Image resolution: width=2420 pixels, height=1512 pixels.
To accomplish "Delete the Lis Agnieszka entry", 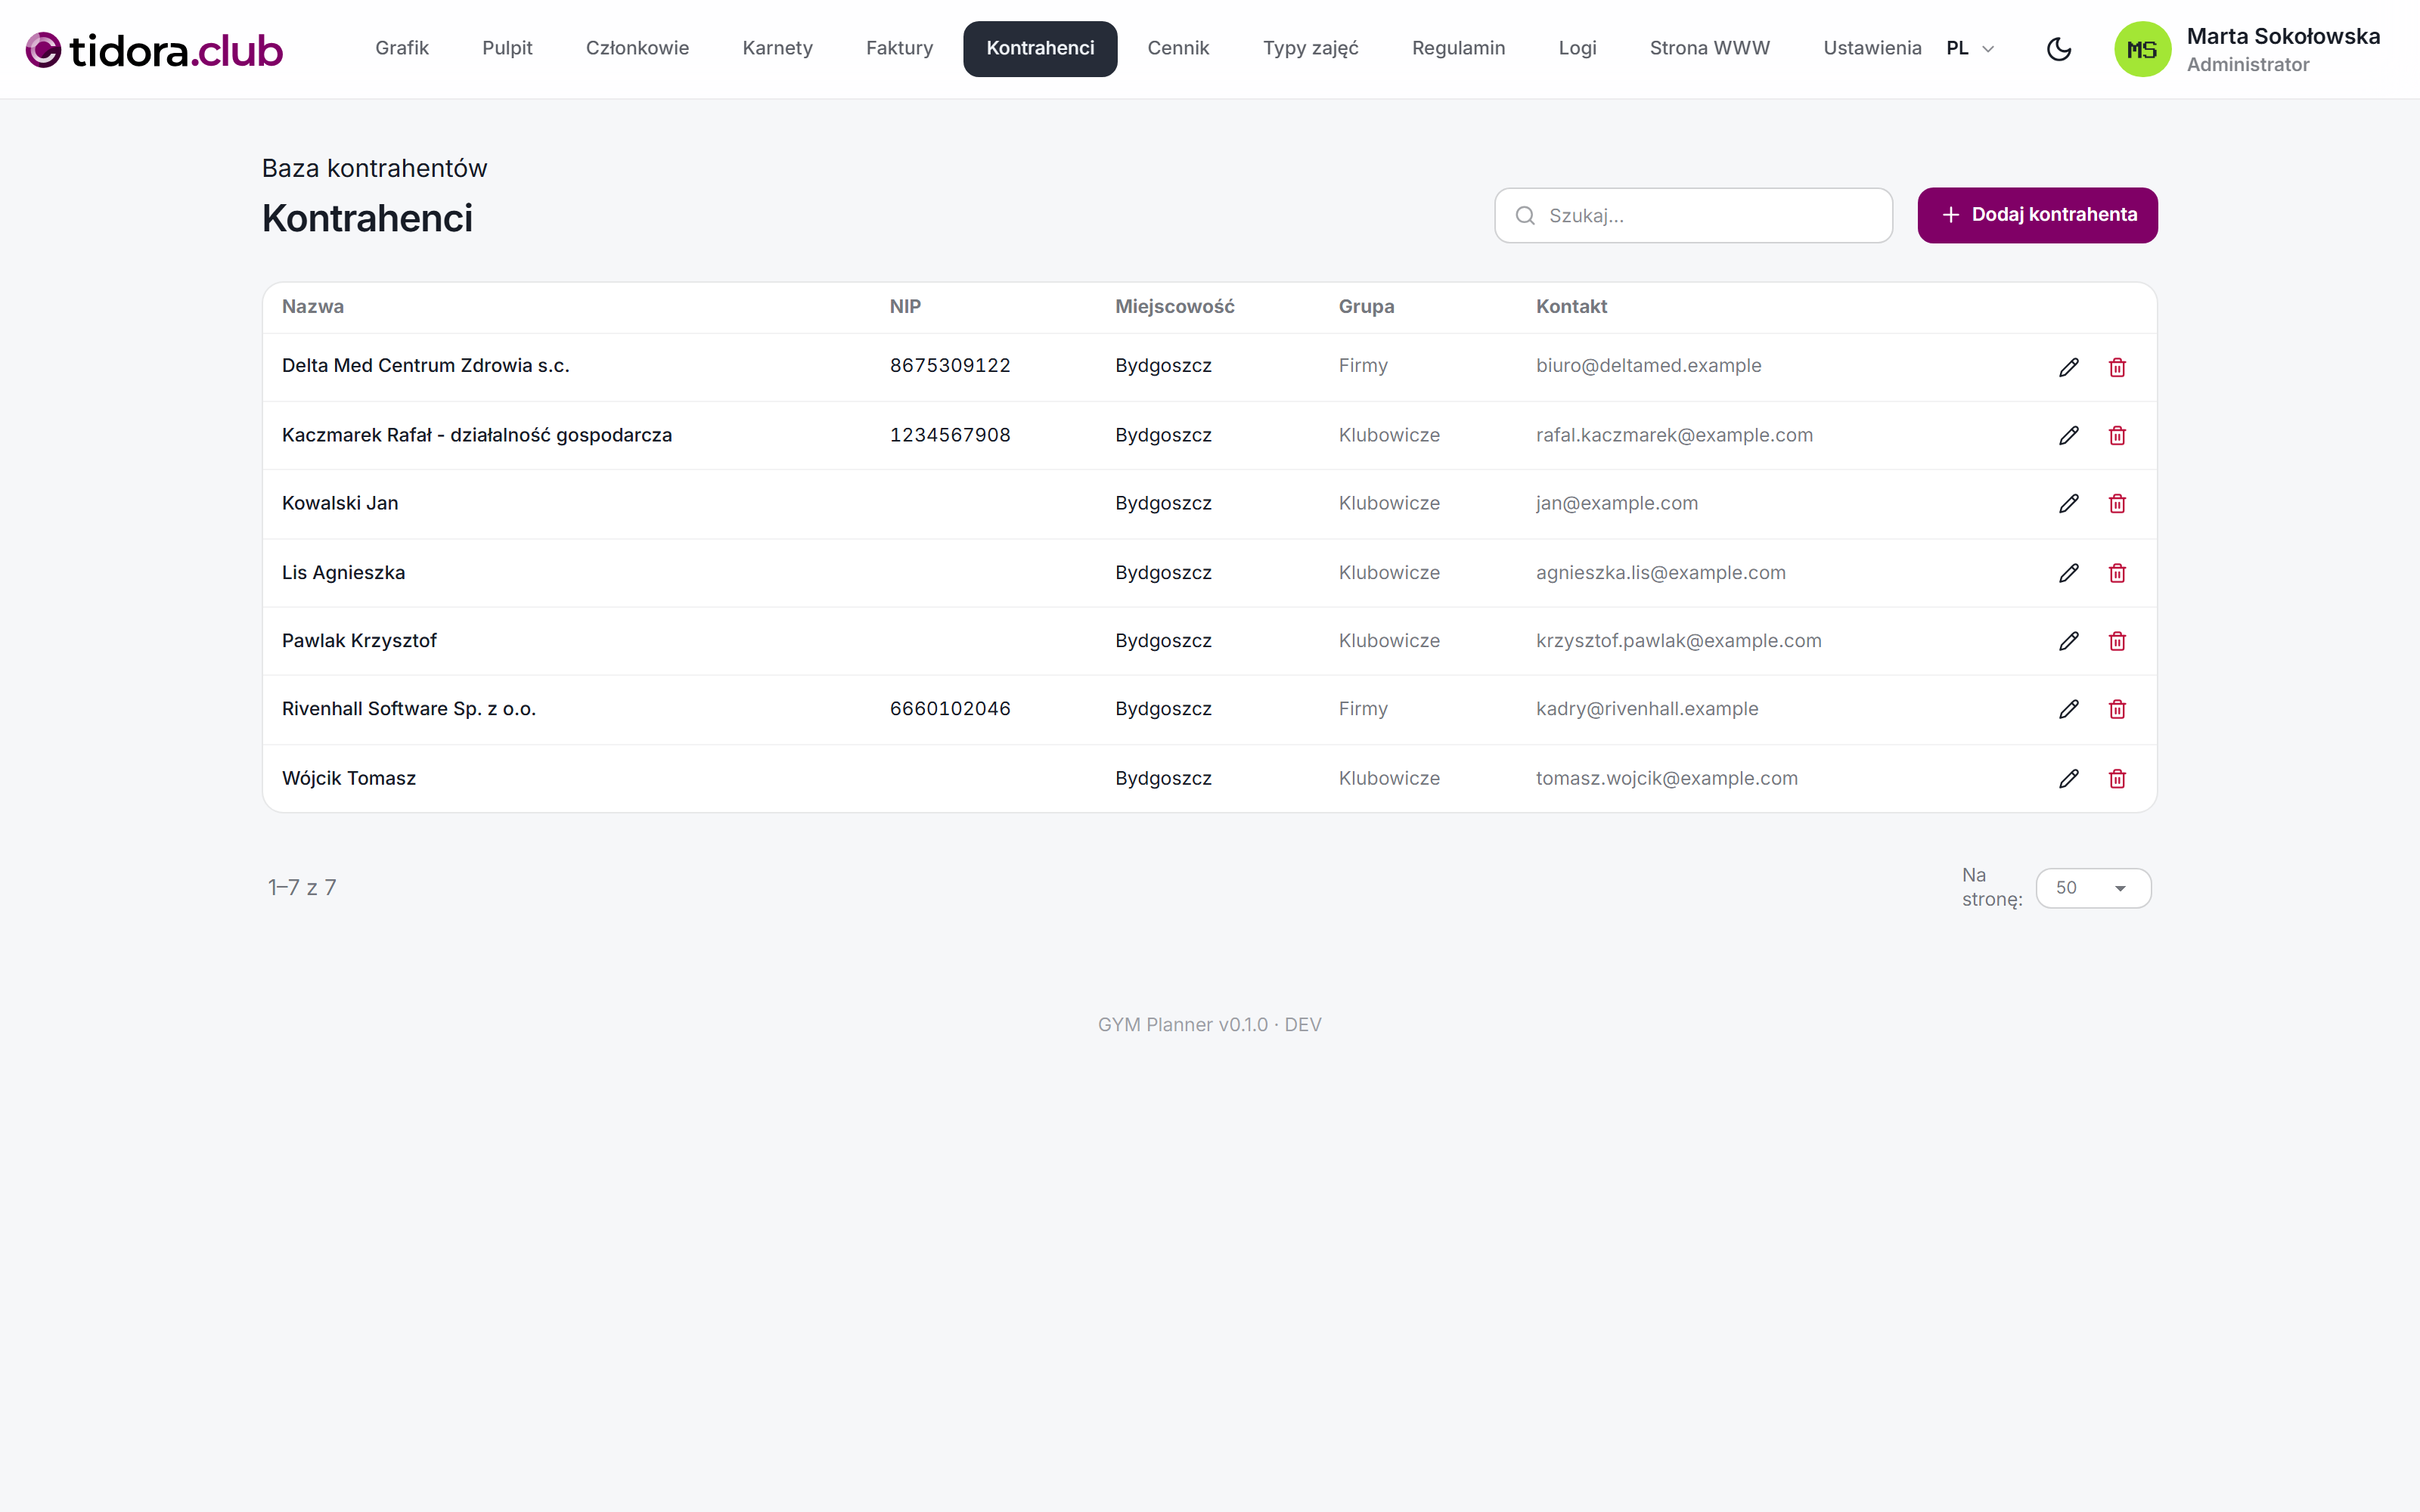I will coord(2117,573).
